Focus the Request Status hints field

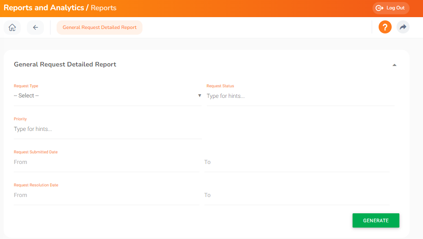coord(300,96)
